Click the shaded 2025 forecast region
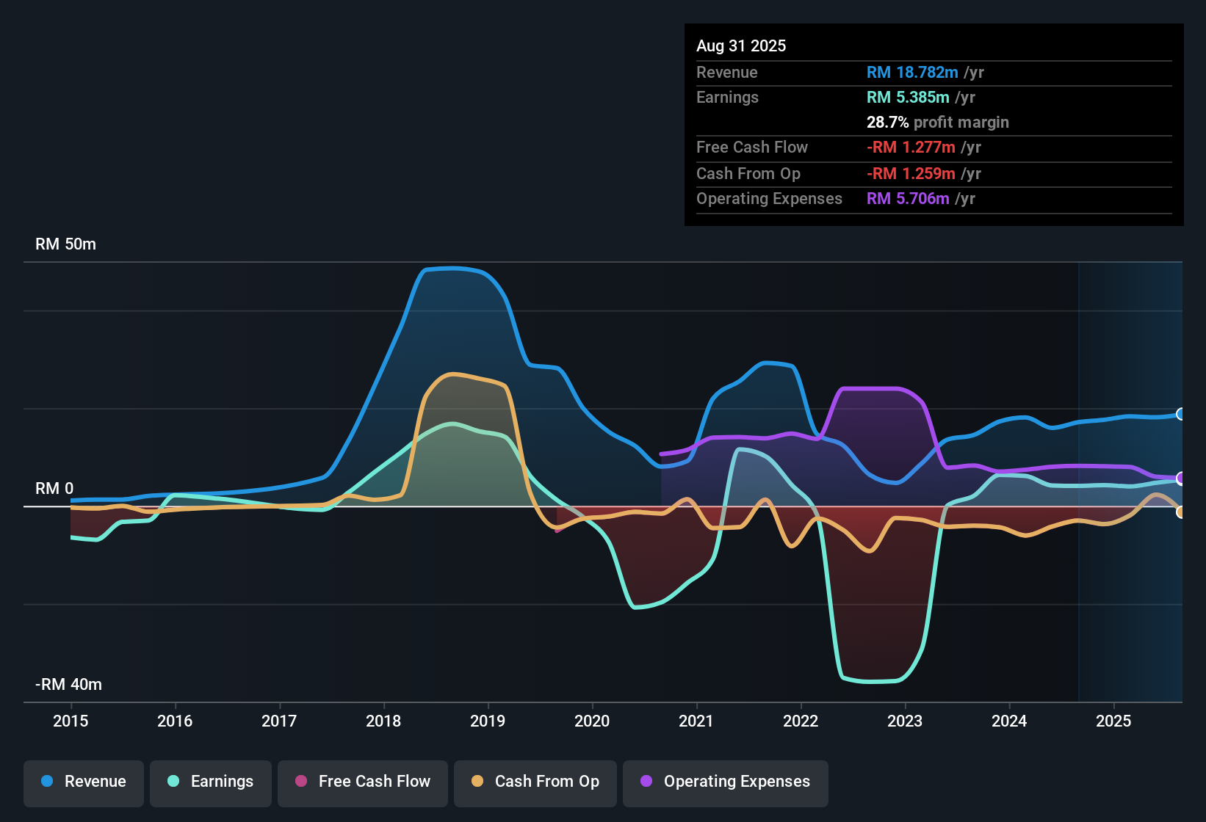The image size is (1206, 822). point(1131,477)
